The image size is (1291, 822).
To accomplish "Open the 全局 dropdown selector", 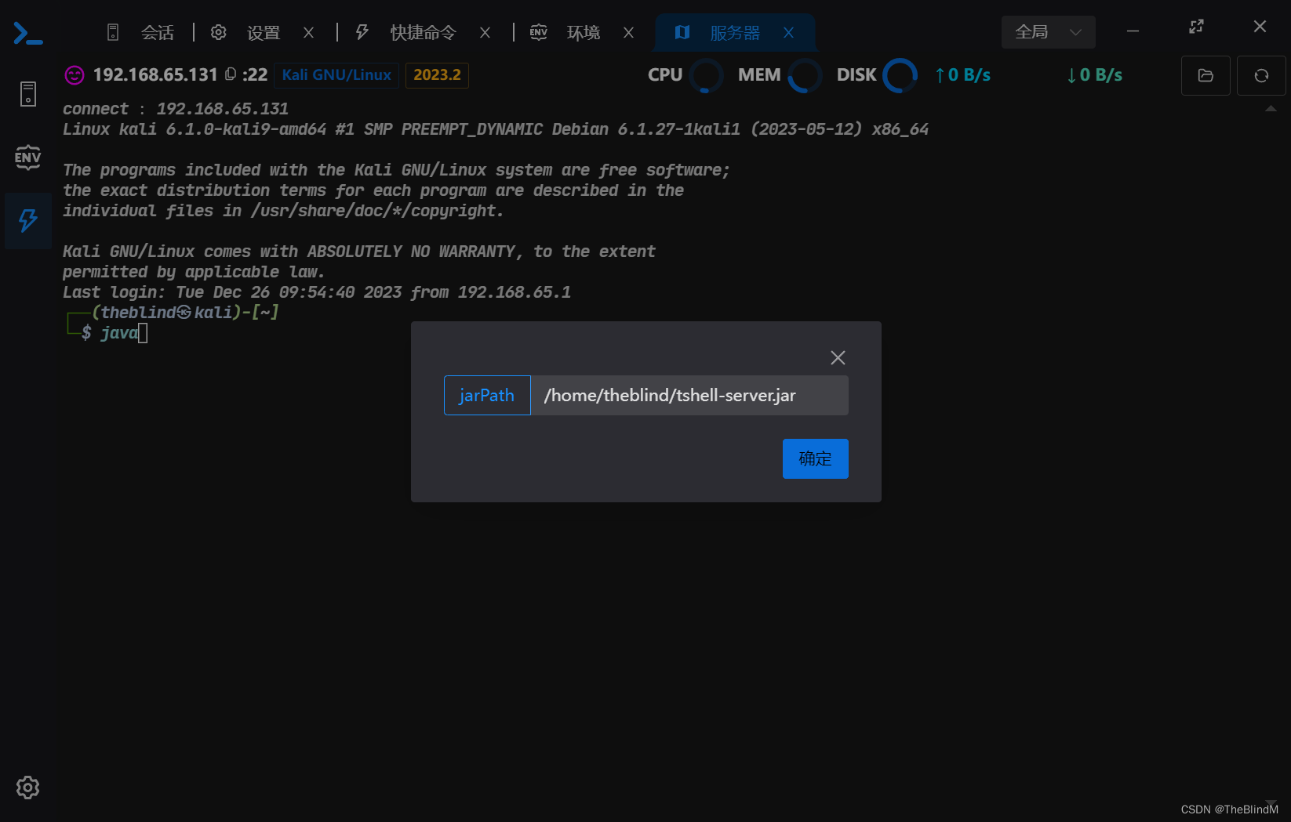I will point(1049,32).
